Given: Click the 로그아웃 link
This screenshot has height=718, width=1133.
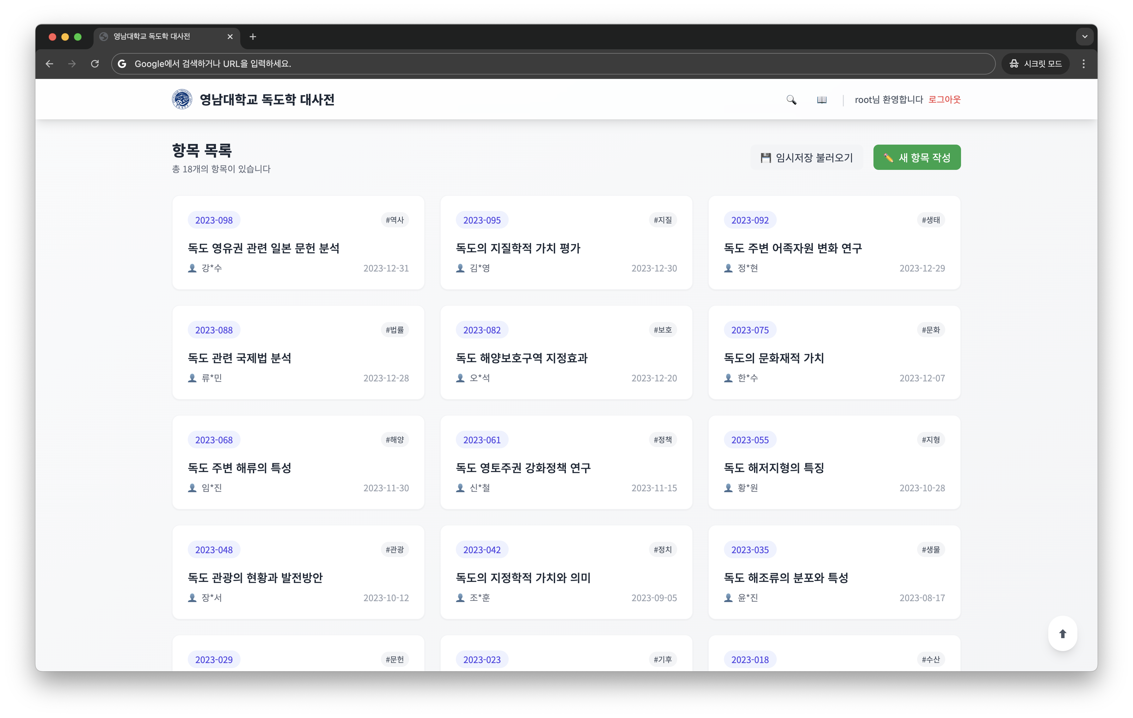Looking at the screenshot, I should pos(944,100).
